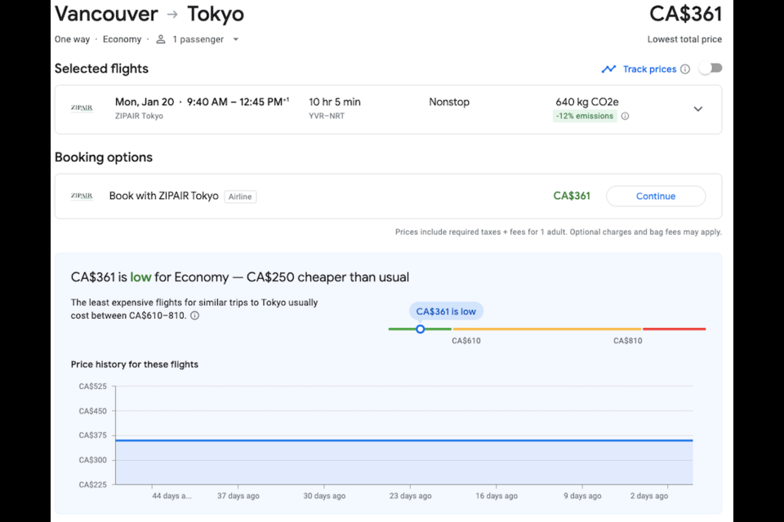Click the 'CA$810' scale label
784x522 pixels.
tap(627, 341)
